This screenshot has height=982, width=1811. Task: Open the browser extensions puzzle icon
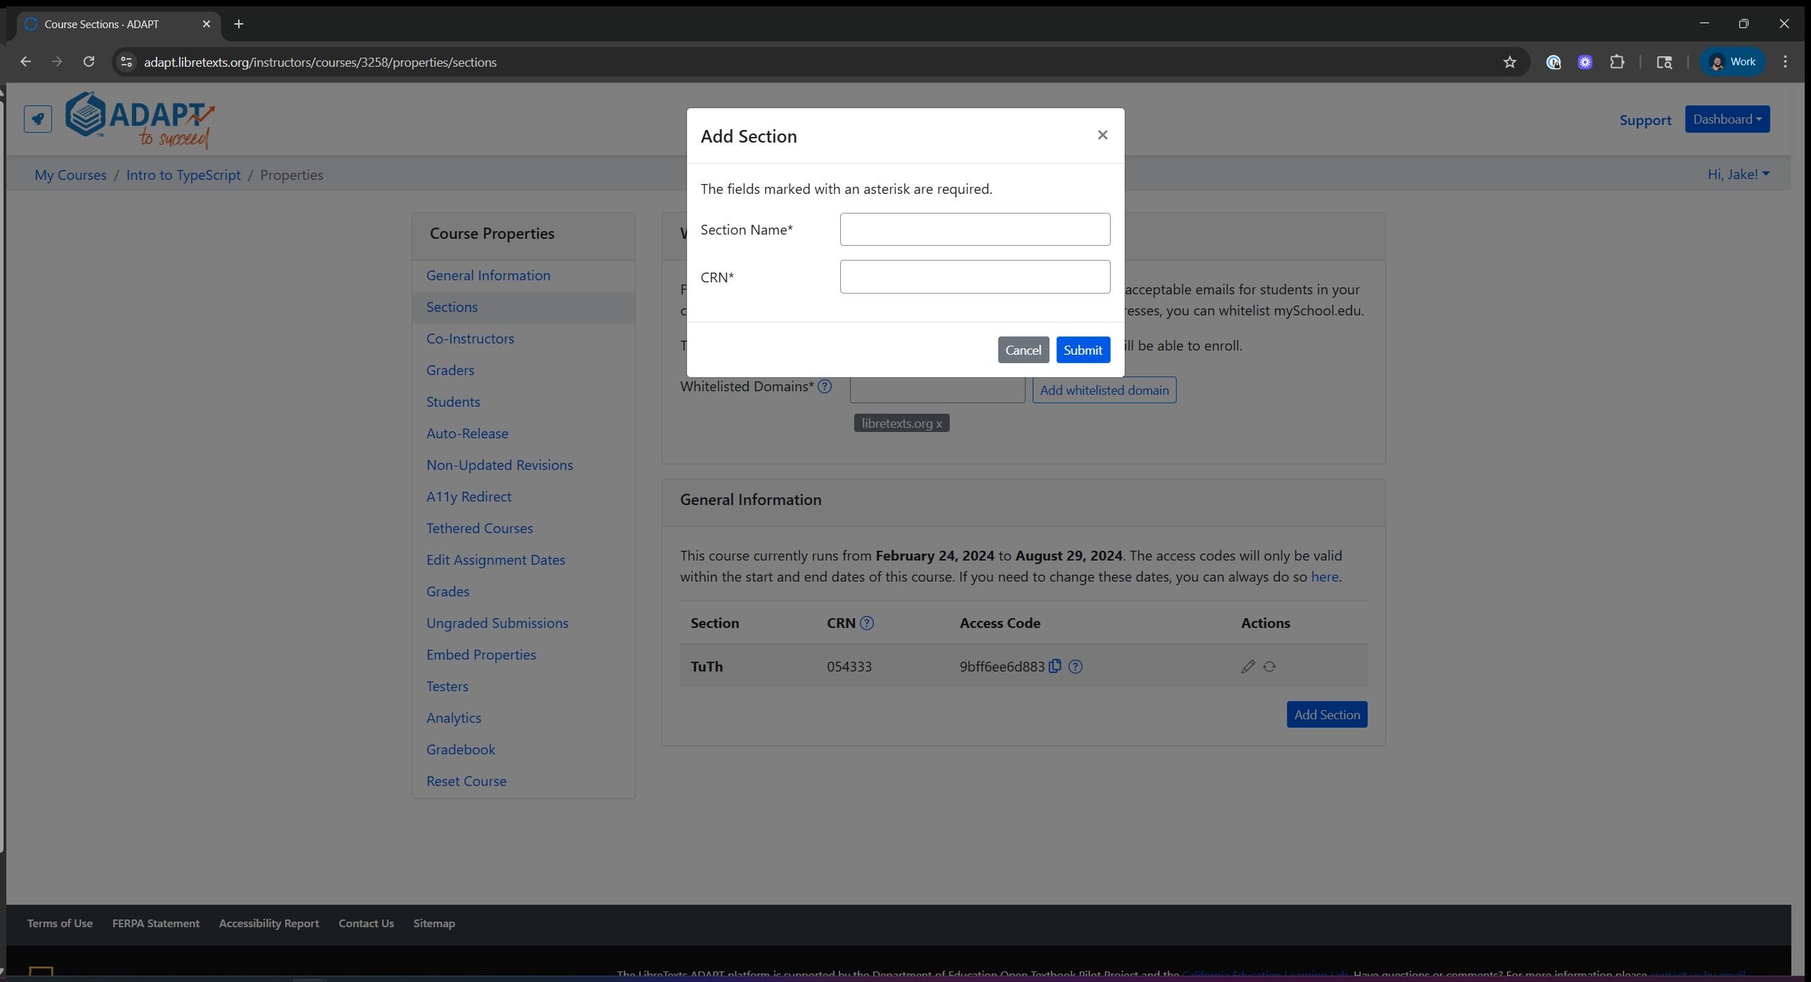(x=1617, y=63)
